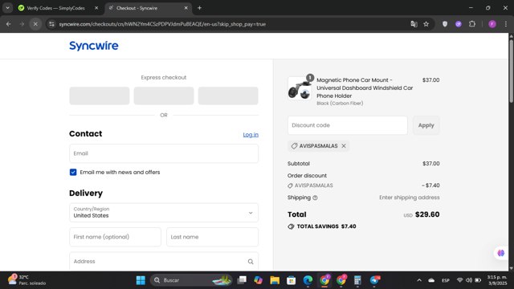Open the shield extension icon
This screenshot has height=289, width=514.
coord(445,24)
